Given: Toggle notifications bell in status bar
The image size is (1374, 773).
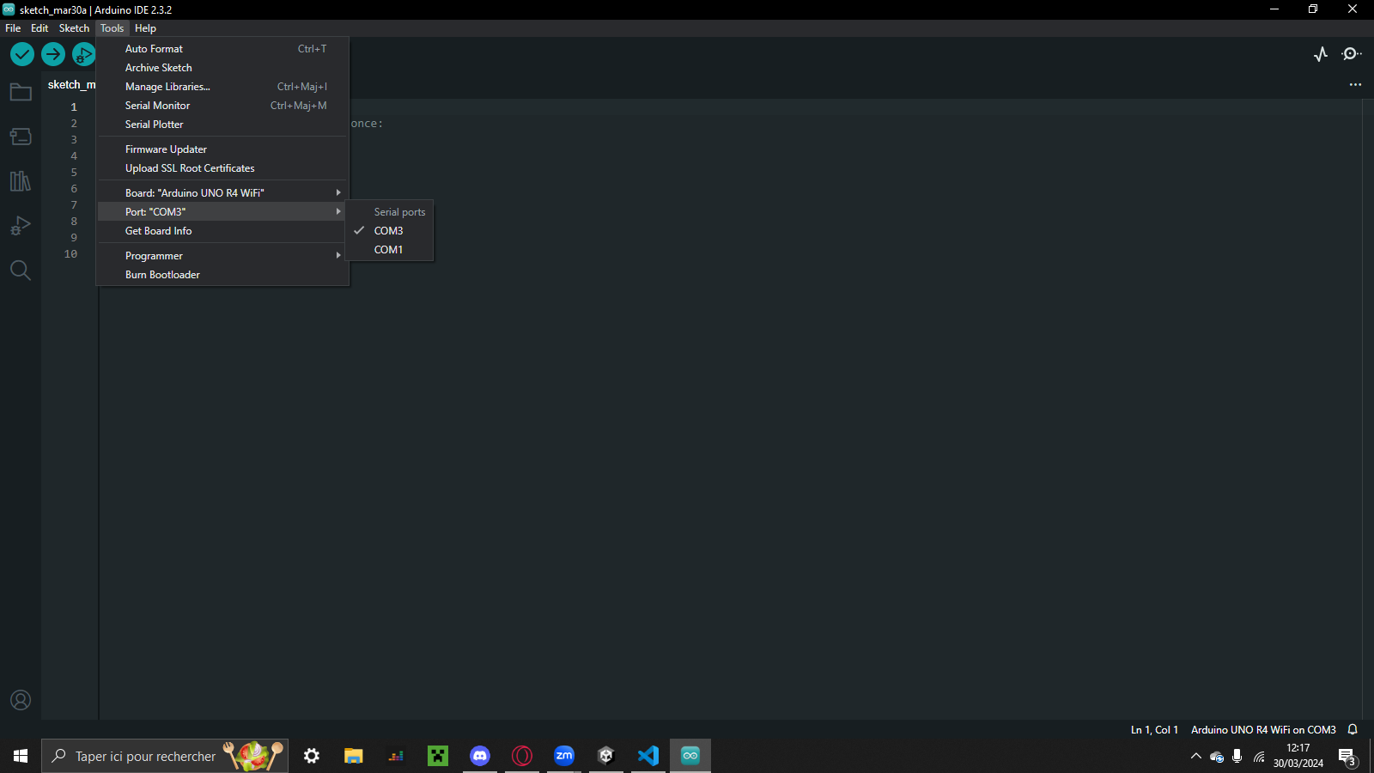Looking at the screenshot, I should tap(1353, 729).
